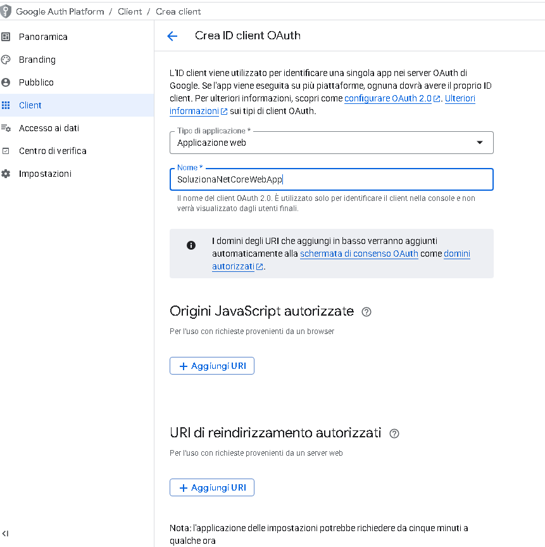Add URI under URI di reindirizzamento autorizzati

pos(212,487)
